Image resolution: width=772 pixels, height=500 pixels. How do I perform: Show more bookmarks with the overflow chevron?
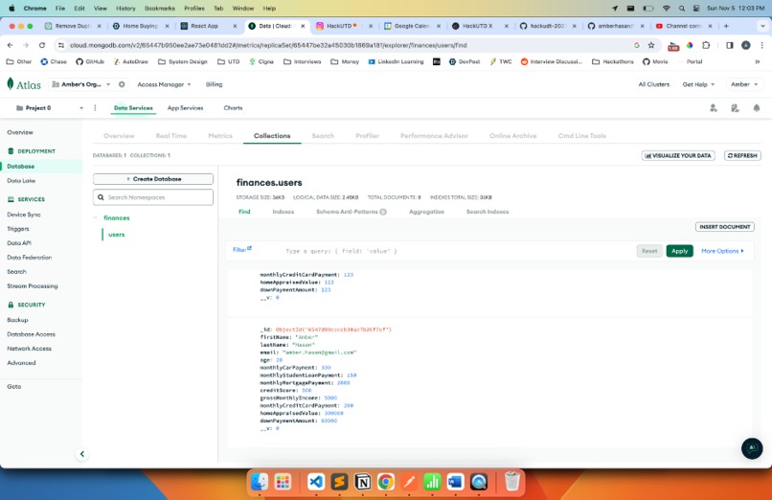[757, 62]
